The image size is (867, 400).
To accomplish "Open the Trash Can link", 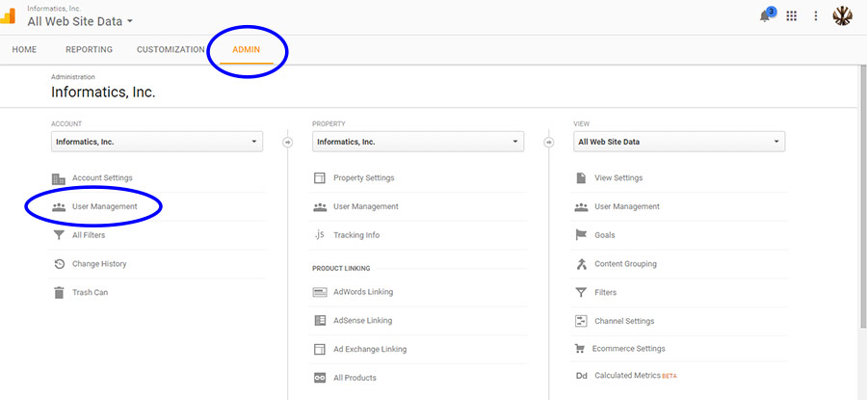I will tap(90, 292).
